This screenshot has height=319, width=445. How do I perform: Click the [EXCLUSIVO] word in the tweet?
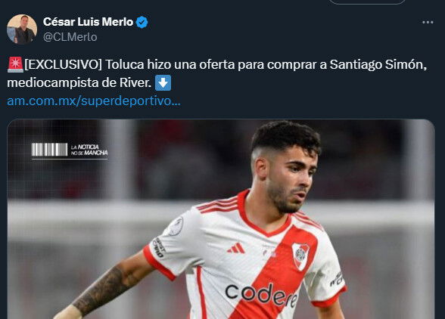coord(63,65)
